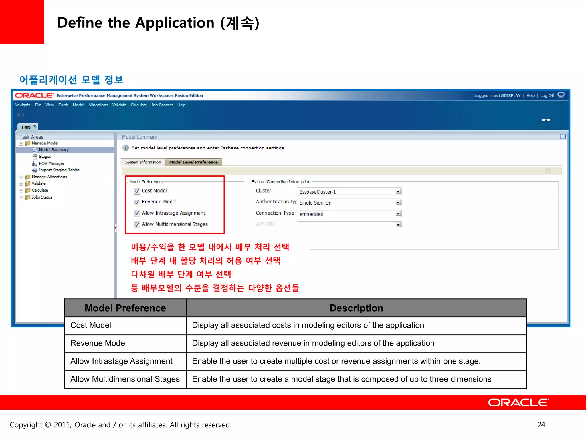Screen dimensions: 586x439
Task: Expand the Jobs Status tree node
Action: click(x=21, y=197)
